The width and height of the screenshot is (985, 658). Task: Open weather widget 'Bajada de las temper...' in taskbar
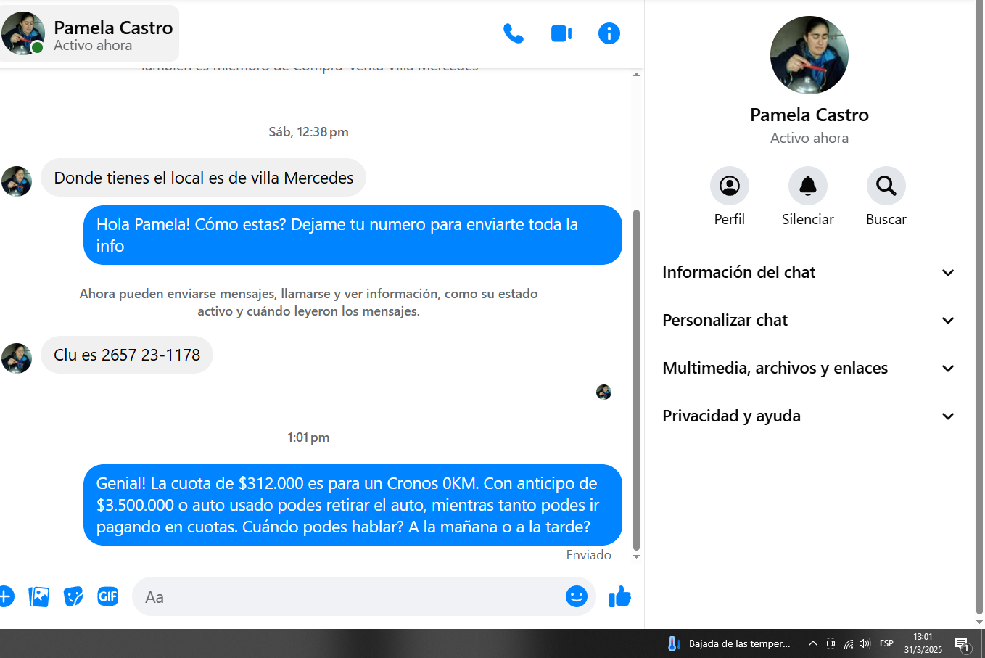point(729,643)
